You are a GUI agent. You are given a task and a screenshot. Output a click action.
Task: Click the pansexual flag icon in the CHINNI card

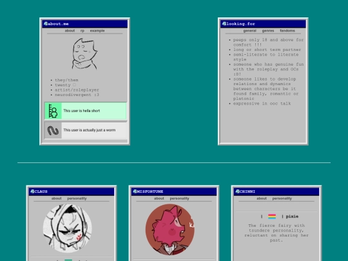272,217
